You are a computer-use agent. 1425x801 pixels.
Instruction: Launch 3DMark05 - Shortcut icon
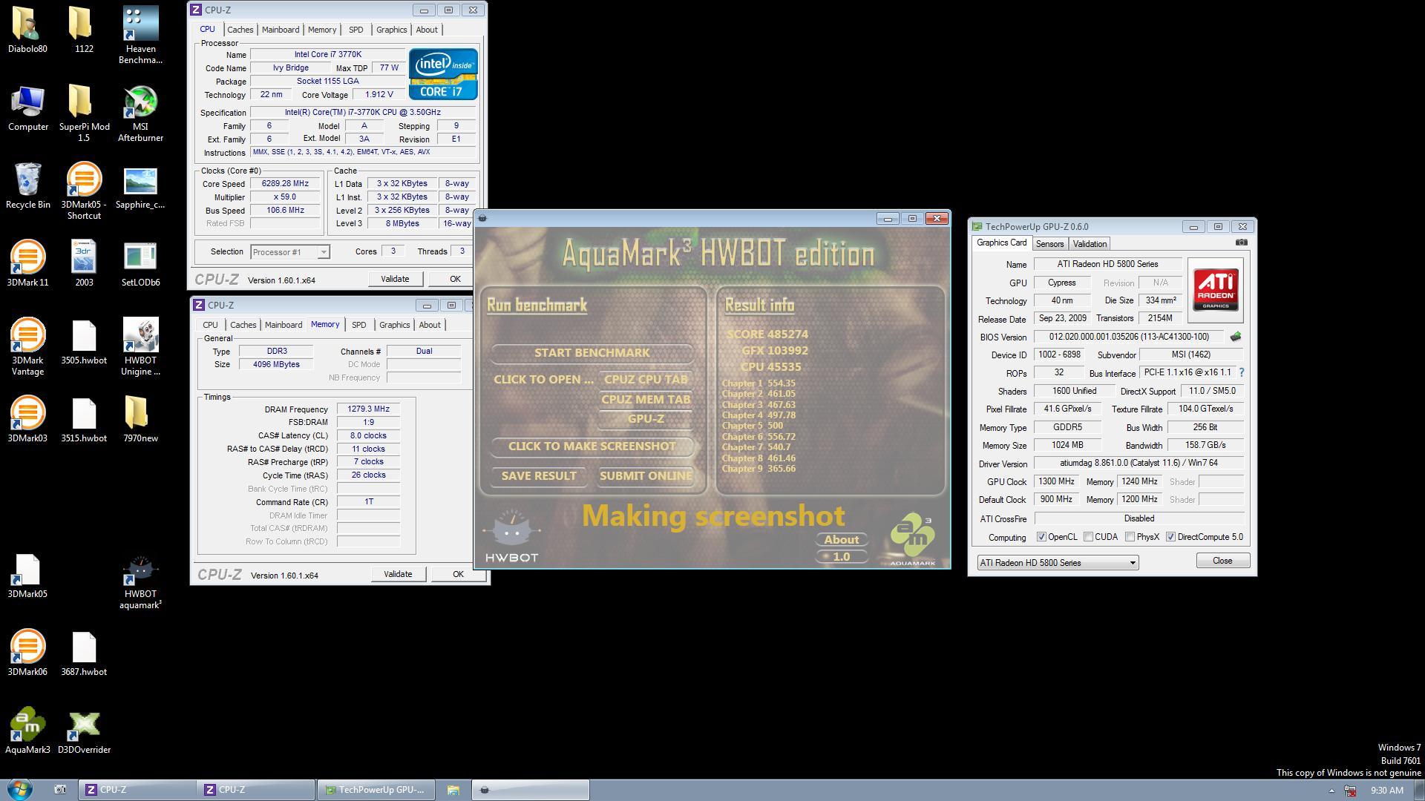pos(84,191)
